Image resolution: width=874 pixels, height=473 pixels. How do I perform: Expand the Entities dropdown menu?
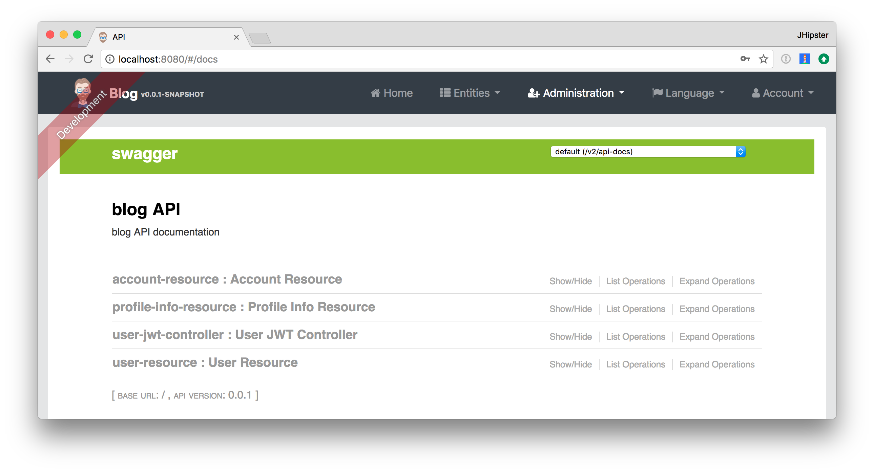click(x=469, y=93)
